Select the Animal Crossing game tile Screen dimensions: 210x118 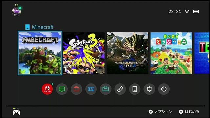[171, 53]
